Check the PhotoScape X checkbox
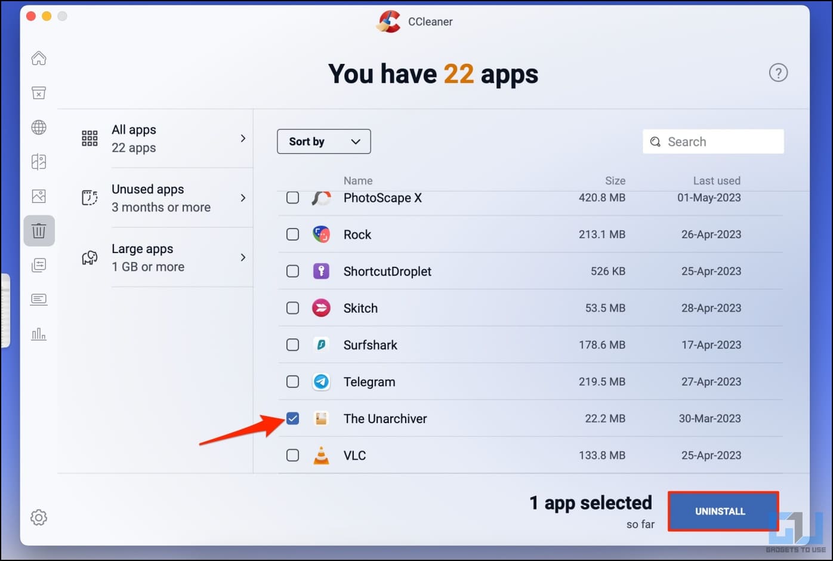 292,198
